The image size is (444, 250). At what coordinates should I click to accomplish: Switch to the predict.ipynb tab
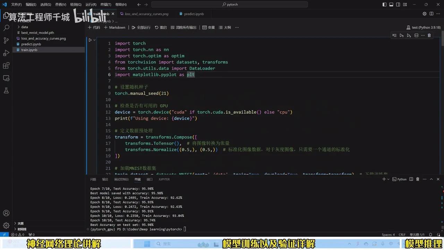click(193, 14)
